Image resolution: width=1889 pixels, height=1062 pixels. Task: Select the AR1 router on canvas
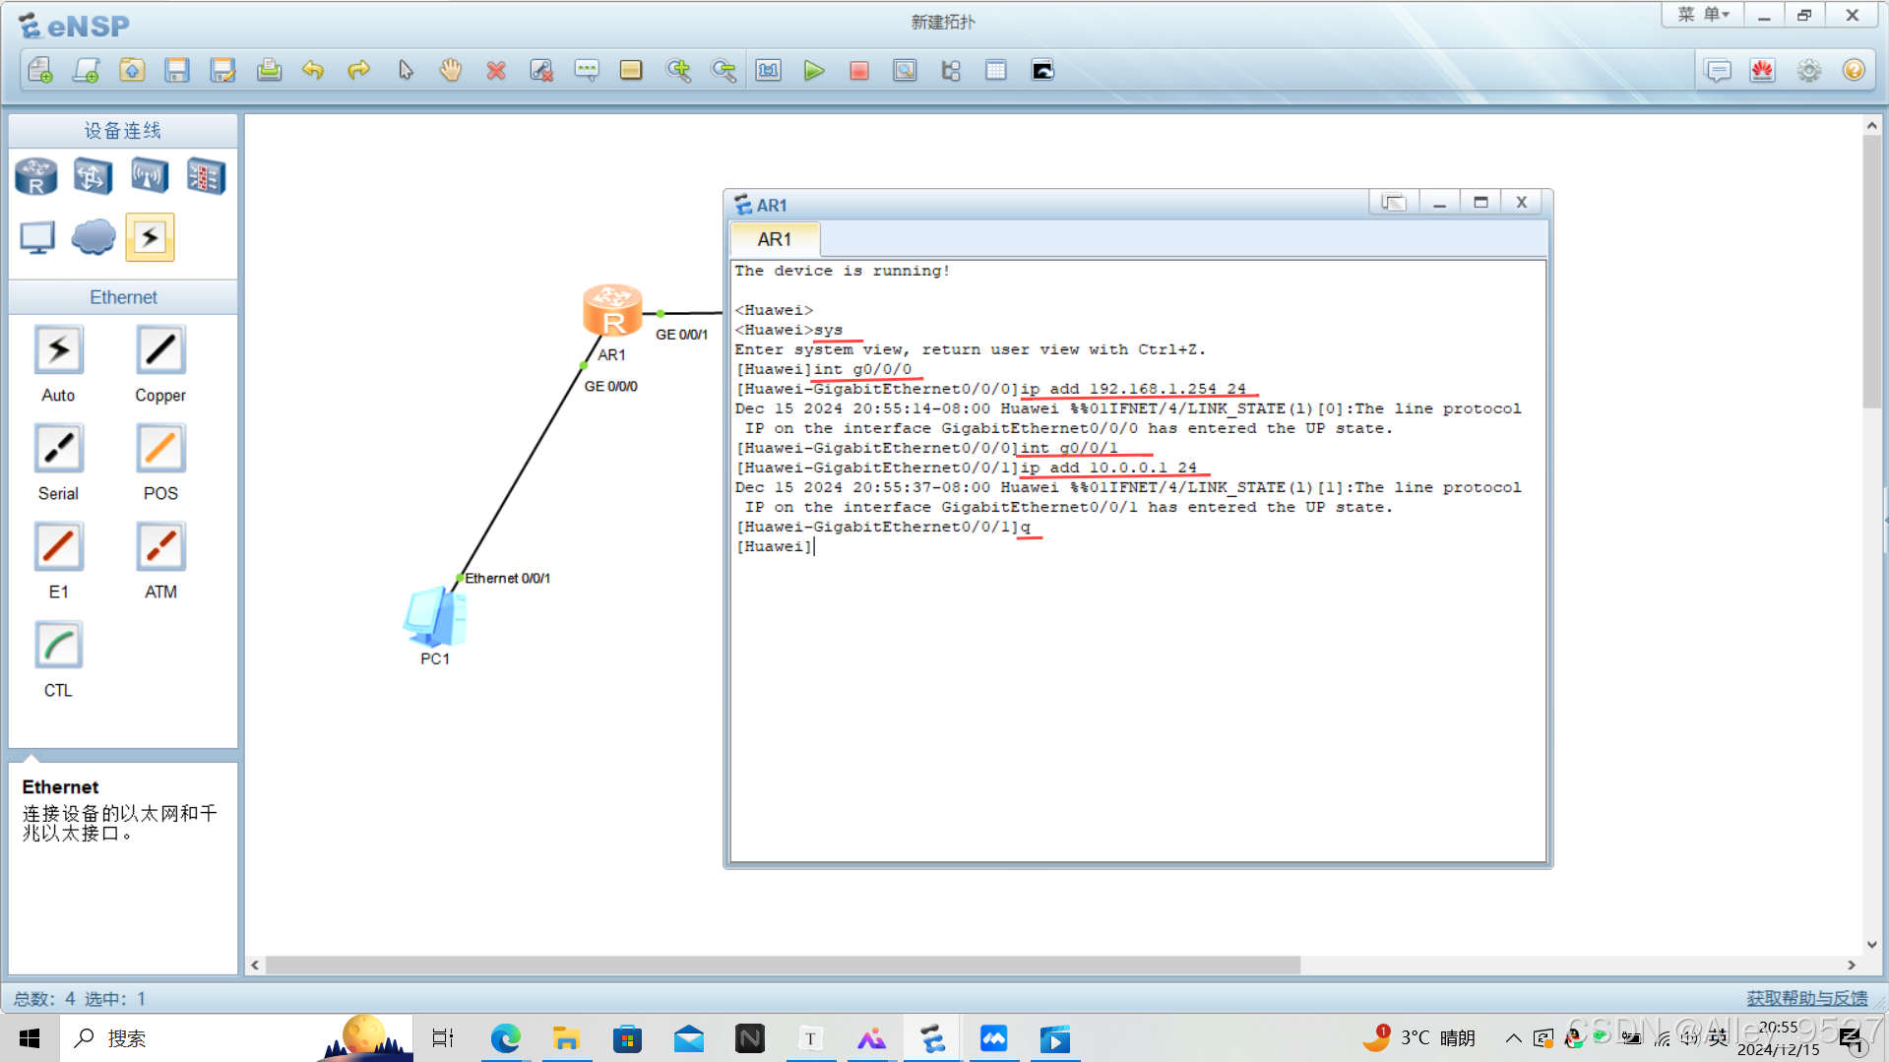tap(612, 311)
